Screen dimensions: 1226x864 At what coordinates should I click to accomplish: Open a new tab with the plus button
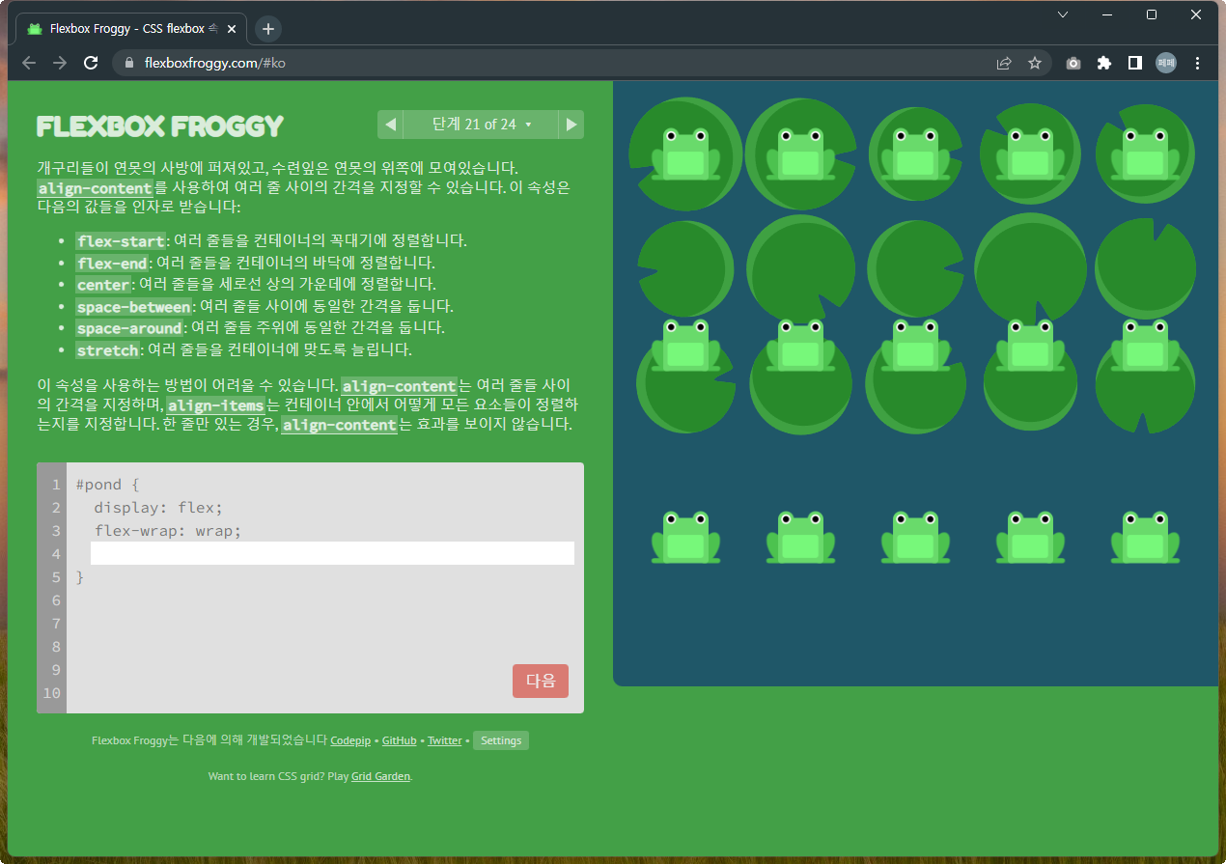pyautogui.click(x=268, y=29)
